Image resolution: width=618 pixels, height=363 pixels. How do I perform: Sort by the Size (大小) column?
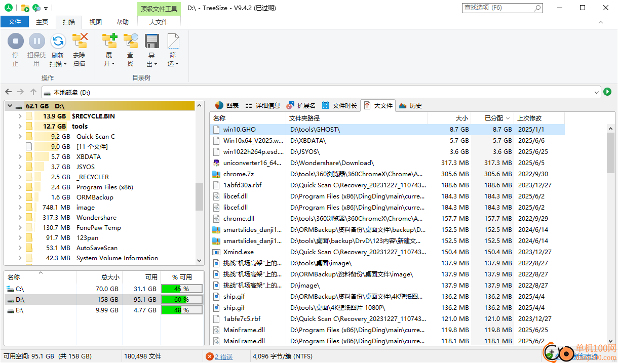click(450, 118)
